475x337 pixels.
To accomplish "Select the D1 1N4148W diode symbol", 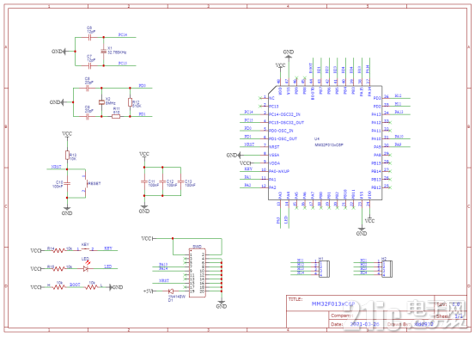I will (171, 291).
